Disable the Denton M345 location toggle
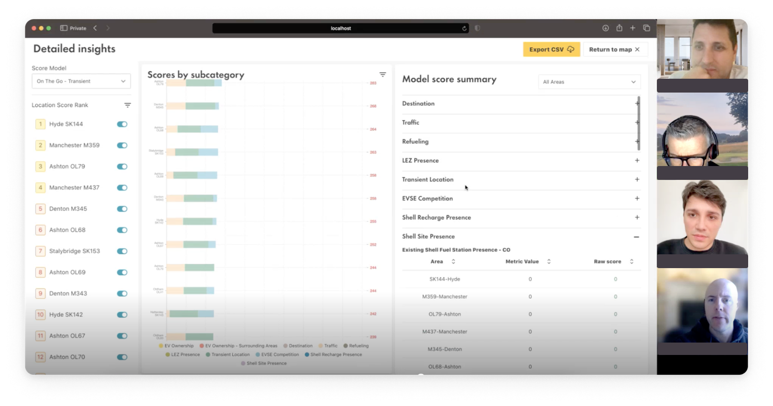The height and width of the screenshot is (406, 773). click(x=122, y=209)
